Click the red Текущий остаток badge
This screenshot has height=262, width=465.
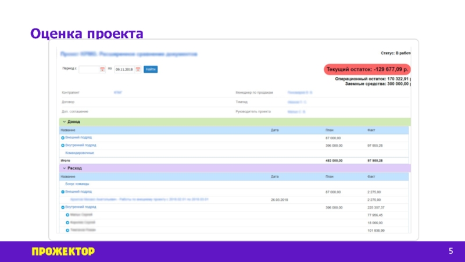tap(367, 69)
